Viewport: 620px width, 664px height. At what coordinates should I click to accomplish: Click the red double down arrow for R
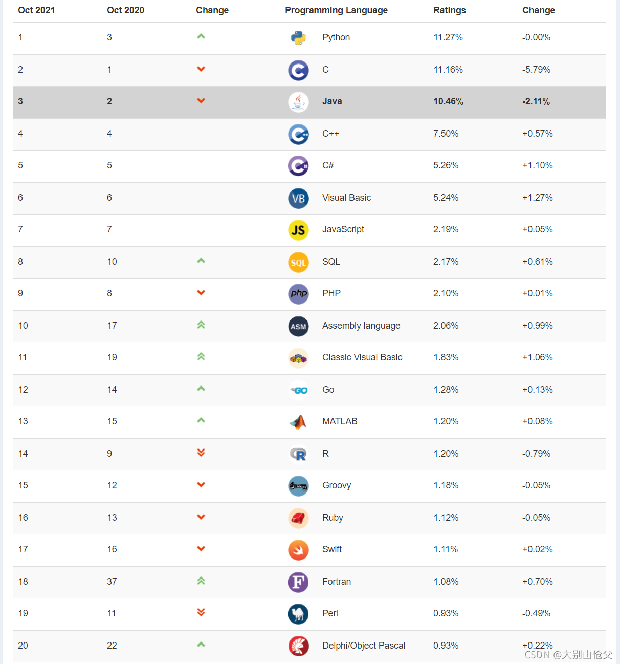[201, 452]
